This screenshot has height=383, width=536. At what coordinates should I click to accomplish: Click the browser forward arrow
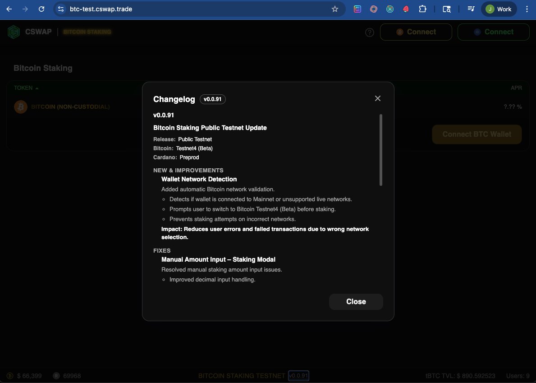[x=25, y=9]
